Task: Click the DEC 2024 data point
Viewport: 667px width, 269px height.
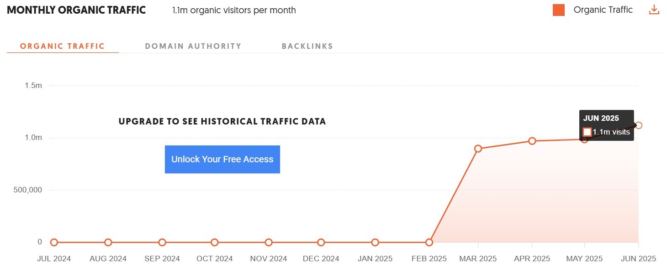Action: point(321,243)
